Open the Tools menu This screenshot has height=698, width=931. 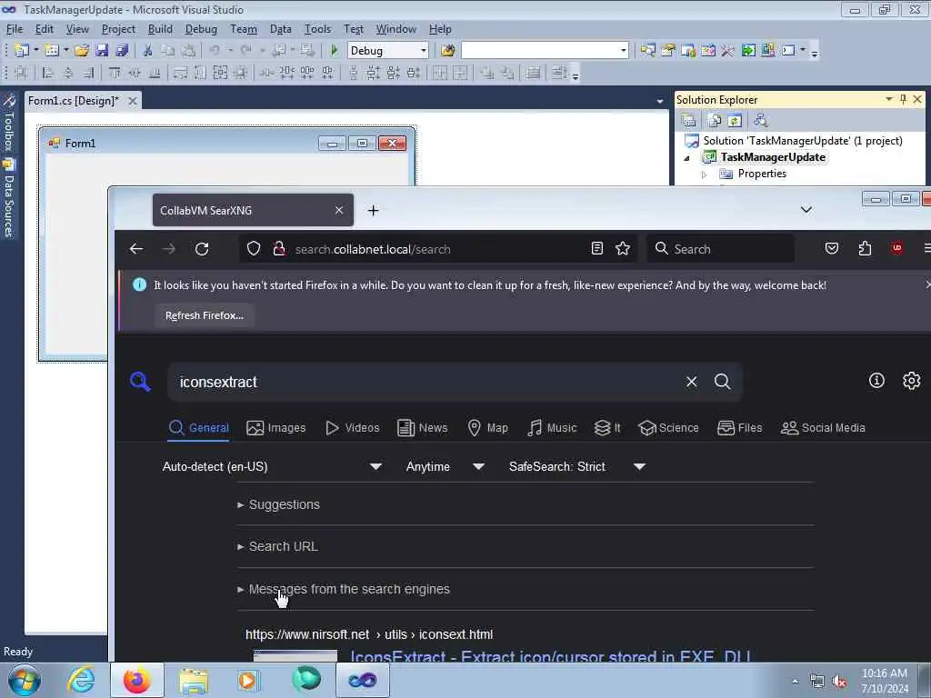coord(317,29)
